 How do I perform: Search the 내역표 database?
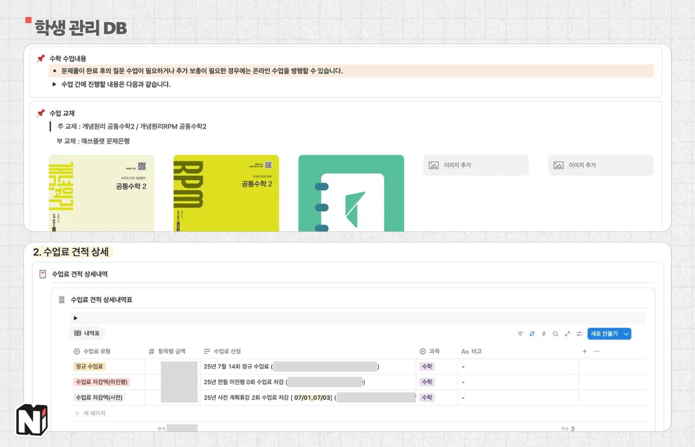[x=555, y=334]
